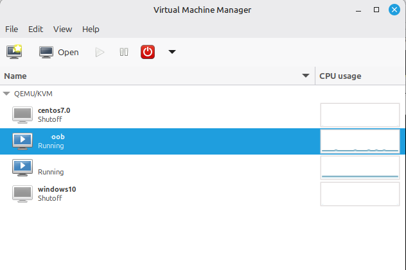
Task: Open the Edit menu
Action: (x=35, y=30)
